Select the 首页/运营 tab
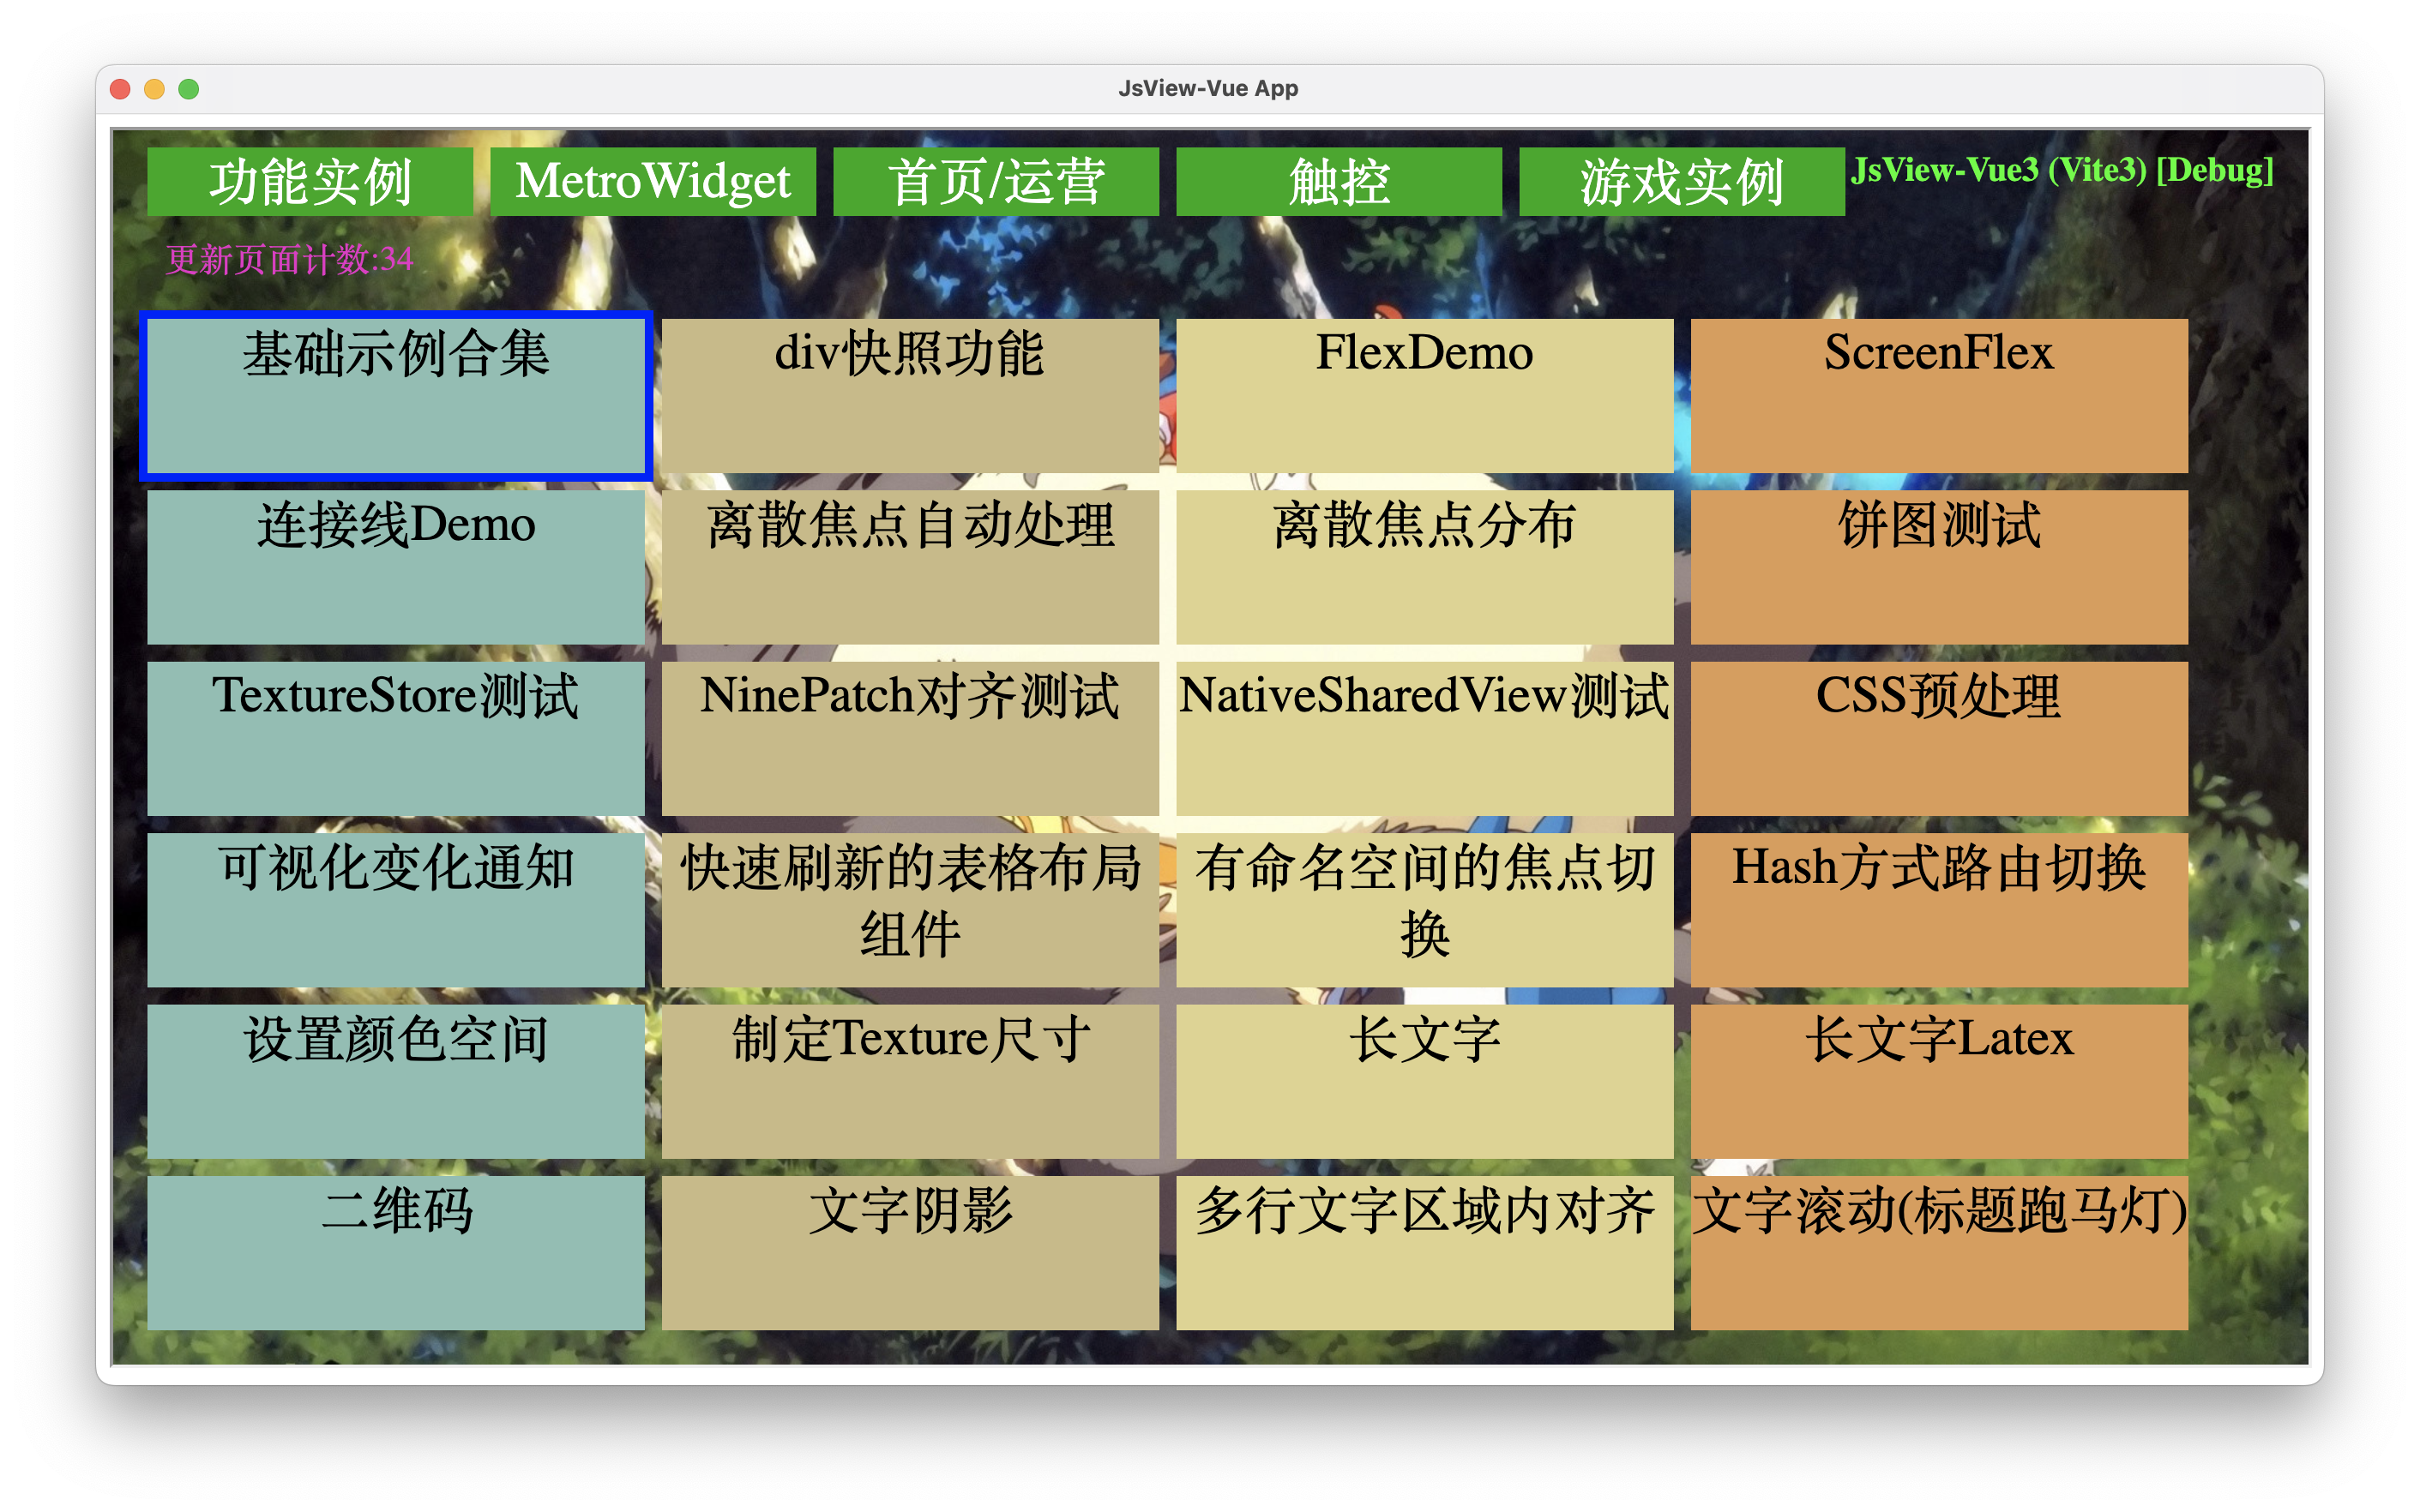 996,181
